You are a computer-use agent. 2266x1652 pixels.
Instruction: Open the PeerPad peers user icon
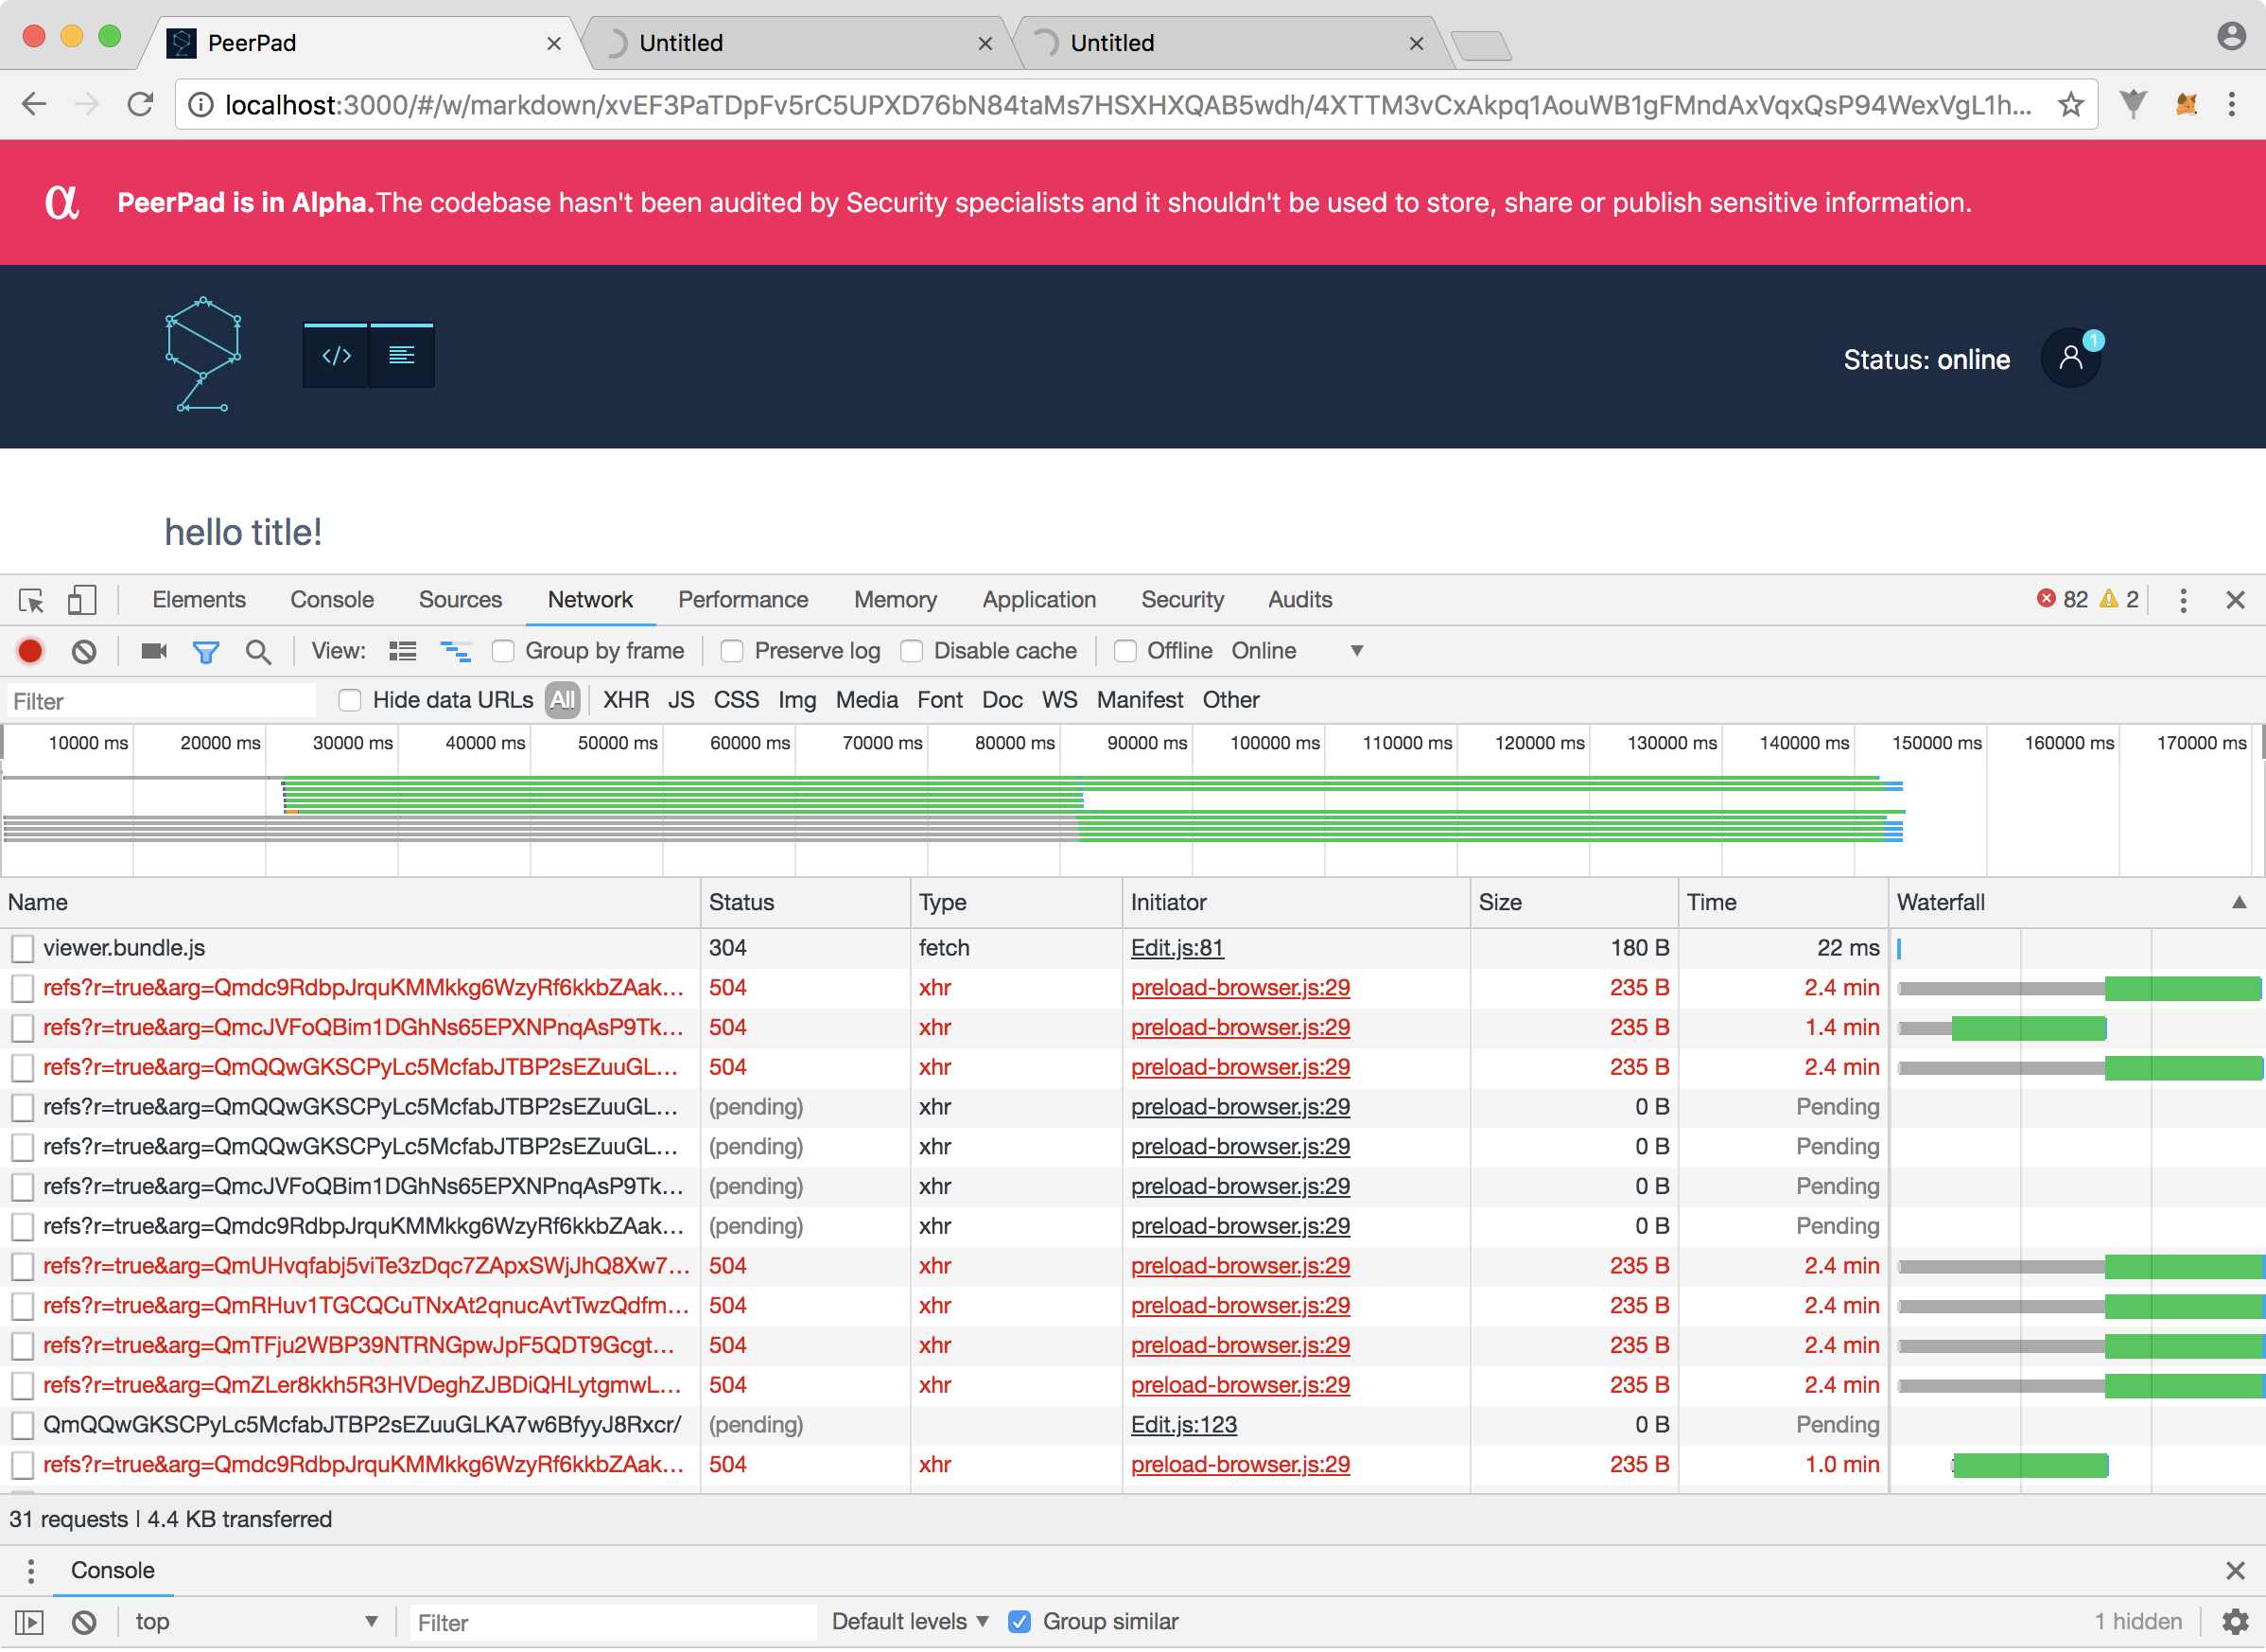2070,358
